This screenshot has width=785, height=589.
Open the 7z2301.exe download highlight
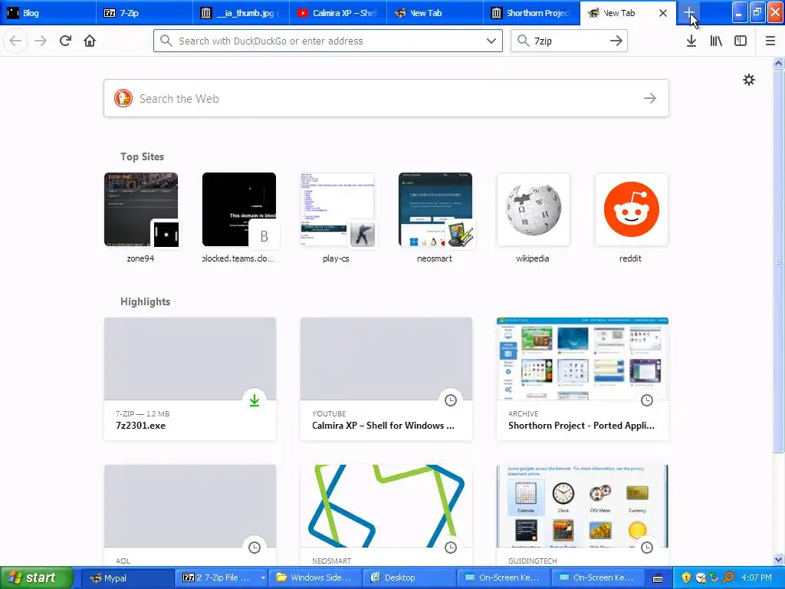[190, 379]
